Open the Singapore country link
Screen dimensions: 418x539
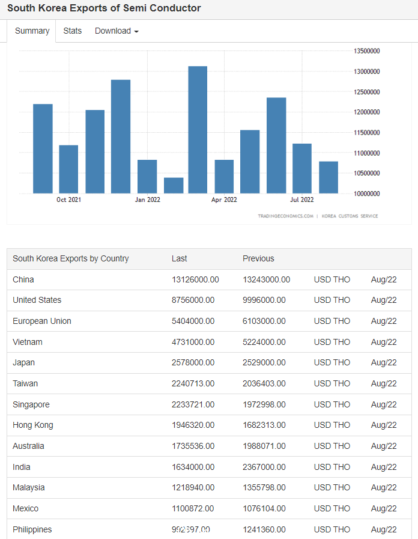(x=31, y=404)
